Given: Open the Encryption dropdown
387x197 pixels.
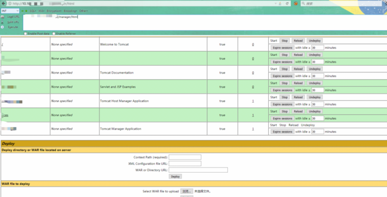Looking at the screenshot, I should click(54, 11).
